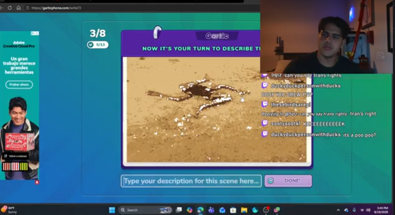This screenshot has height=215, width=395.
Task: Click the microphone tray icon
Action: [354, 210]
